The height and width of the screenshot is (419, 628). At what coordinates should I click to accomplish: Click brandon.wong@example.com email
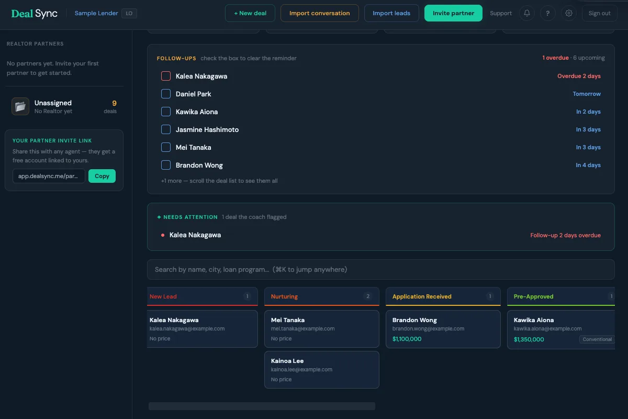point(428,329)
